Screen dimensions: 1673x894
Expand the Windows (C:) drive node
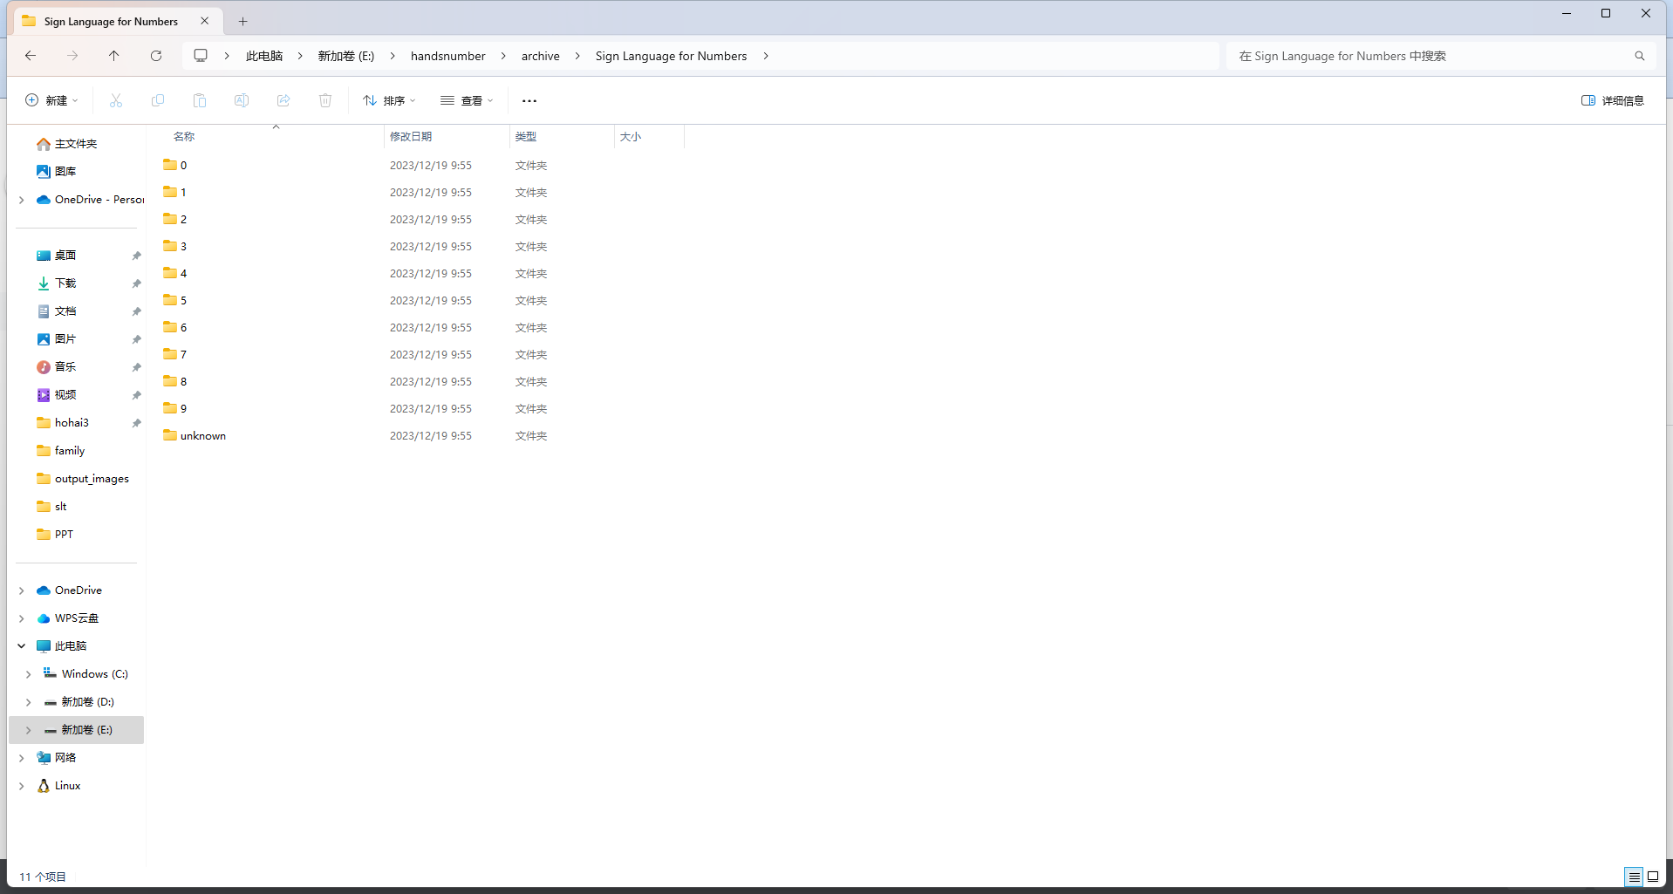coord(29,674)
